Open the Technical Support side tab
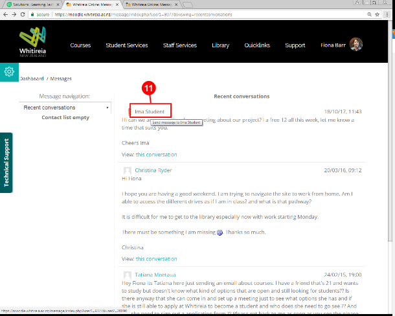 (6, 163)
